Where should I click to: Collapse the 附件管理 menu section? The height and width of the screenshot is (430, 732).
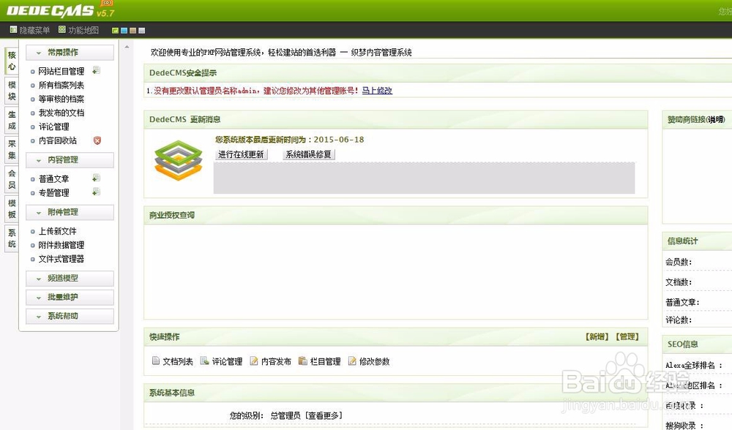click(x=70, y=212)
